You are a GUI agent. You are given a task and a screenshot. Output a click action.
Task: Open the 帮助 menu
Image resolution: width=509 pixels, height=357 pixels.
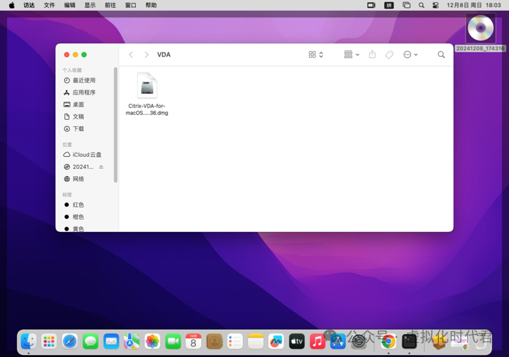tap(151, 5)
